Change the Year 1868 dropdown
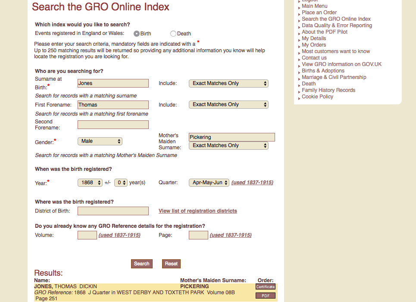 click(90, 182)
